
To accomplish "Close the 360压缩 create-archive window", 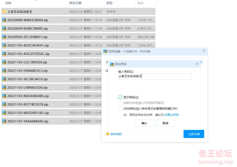I will (204, 51).
